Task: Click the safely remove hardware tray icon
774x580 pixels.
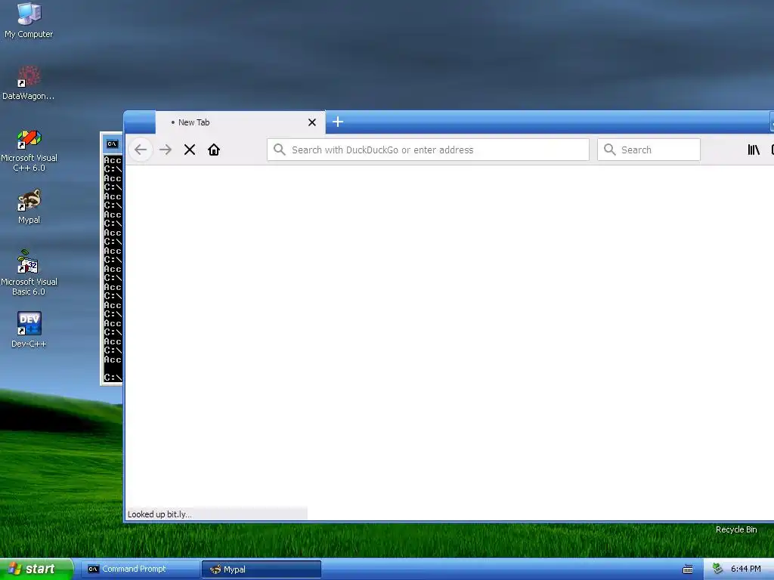Action: coord(717,569)
